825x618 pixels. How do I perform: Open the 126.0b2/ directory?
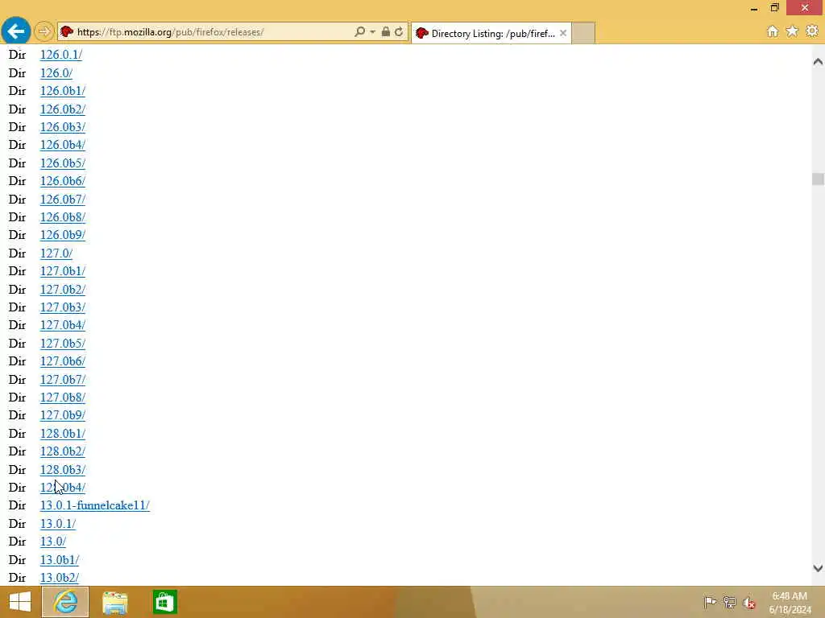coord(63,109)
